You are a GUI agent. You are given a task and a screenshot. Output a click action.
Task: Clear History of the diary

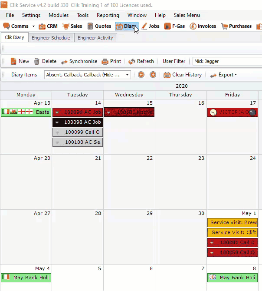click(x=183, y=75)
